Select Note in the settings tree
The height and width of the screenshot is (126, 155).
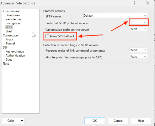pyautogui.click(x=6, y=64)
